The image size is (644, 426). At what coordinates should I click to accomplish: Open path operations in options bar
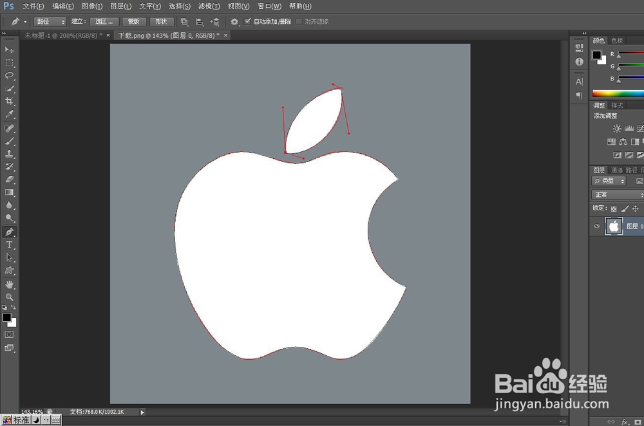click(184, 22)
